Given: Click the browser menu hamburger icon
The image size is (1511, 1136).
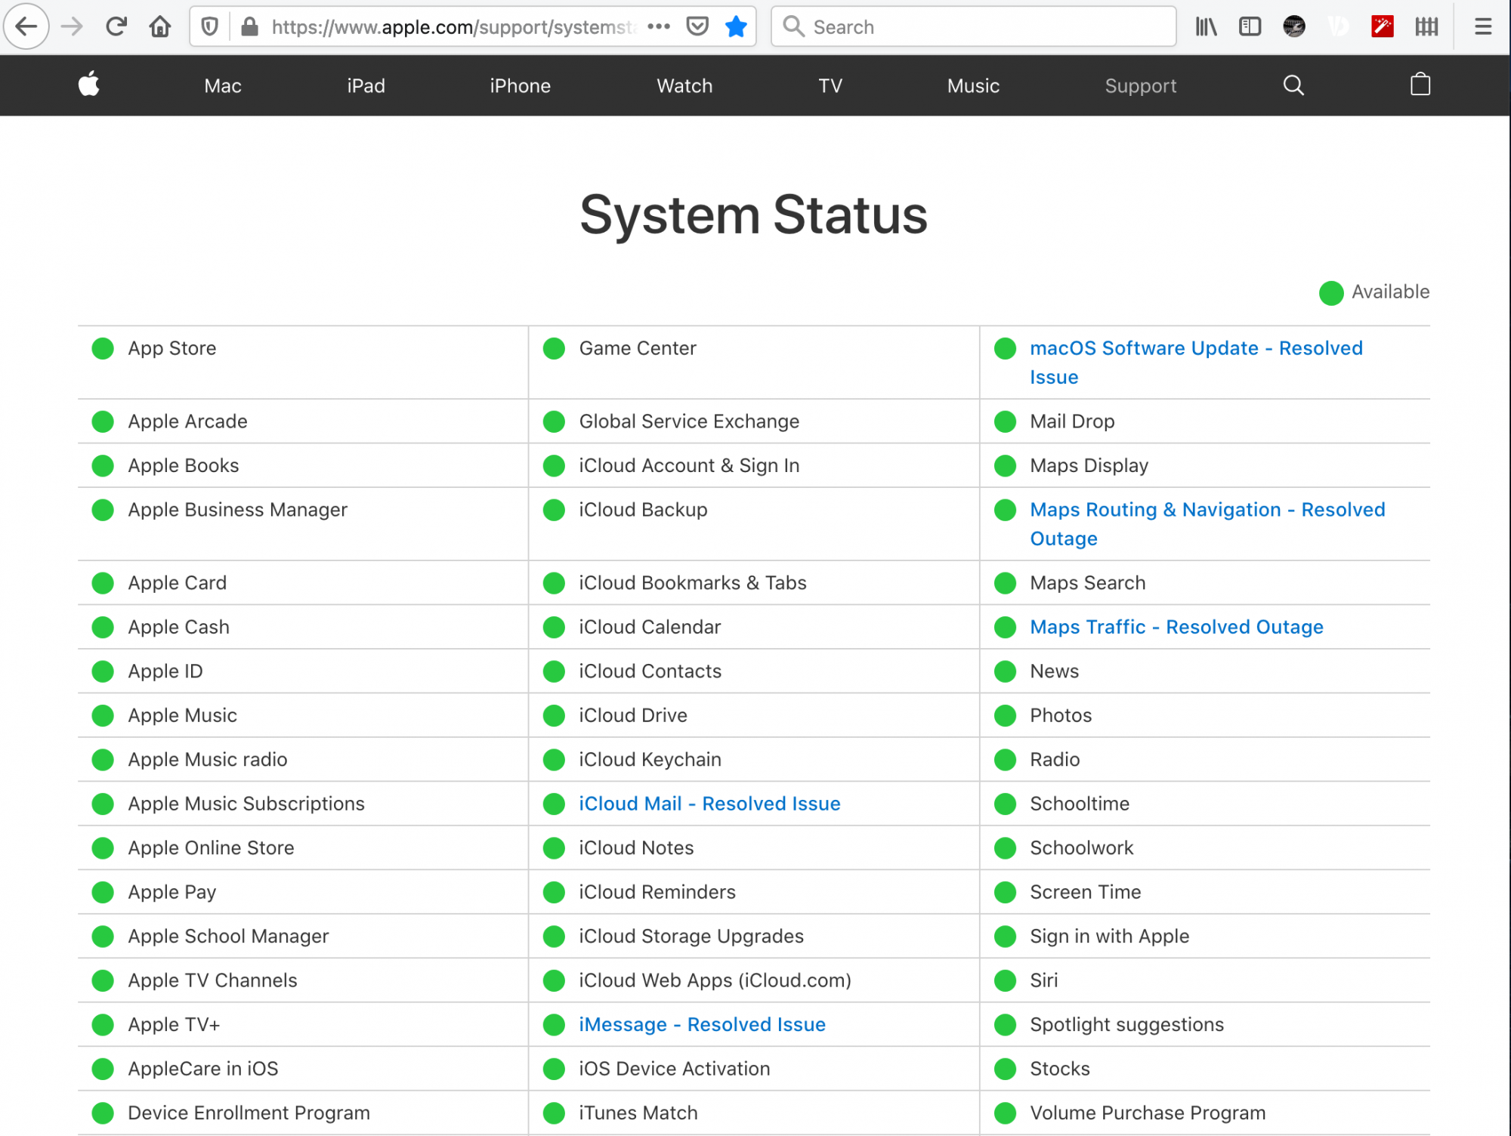Looking at the screenshot, I should (1484, 26).
